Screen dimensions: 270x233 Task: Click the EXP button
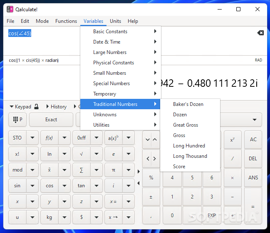pos(212,216)
